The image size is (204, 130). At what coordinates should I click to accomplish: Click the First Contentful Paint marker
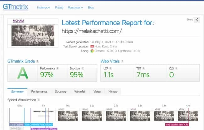point(39,125)
